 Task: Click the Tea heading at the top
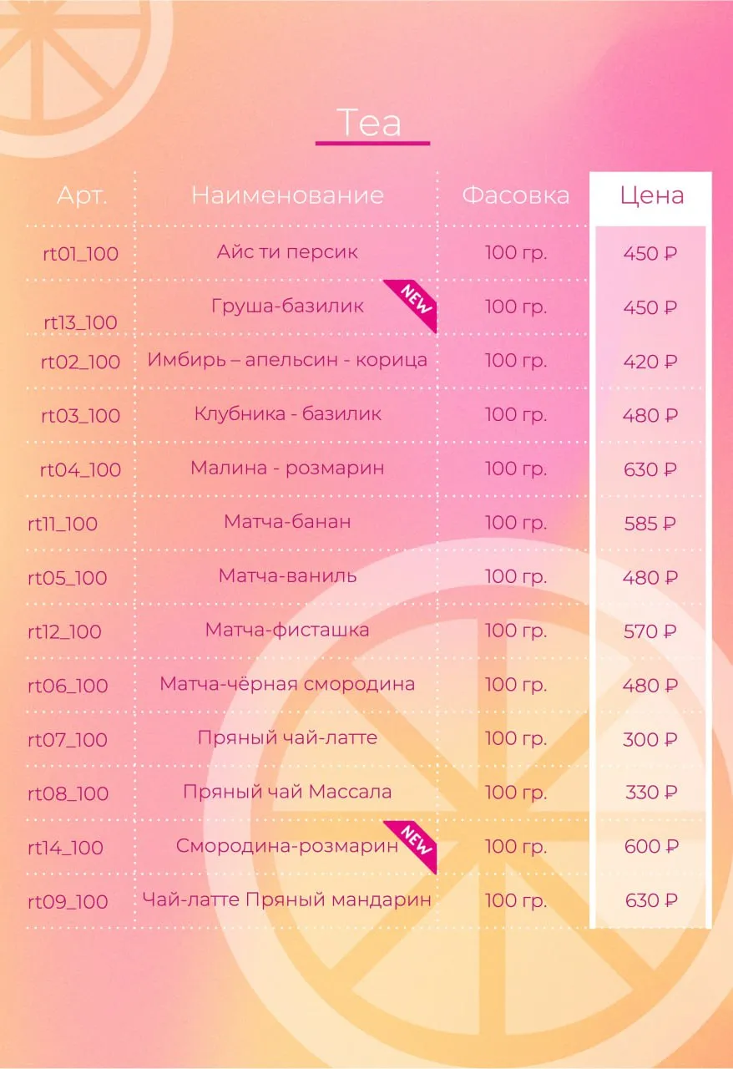(370, 123)
